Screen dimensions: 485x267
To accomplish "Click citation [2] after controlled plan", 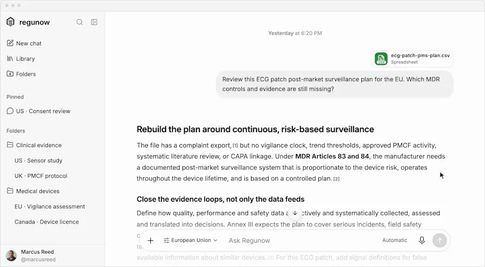I will (x=336, y=179).
